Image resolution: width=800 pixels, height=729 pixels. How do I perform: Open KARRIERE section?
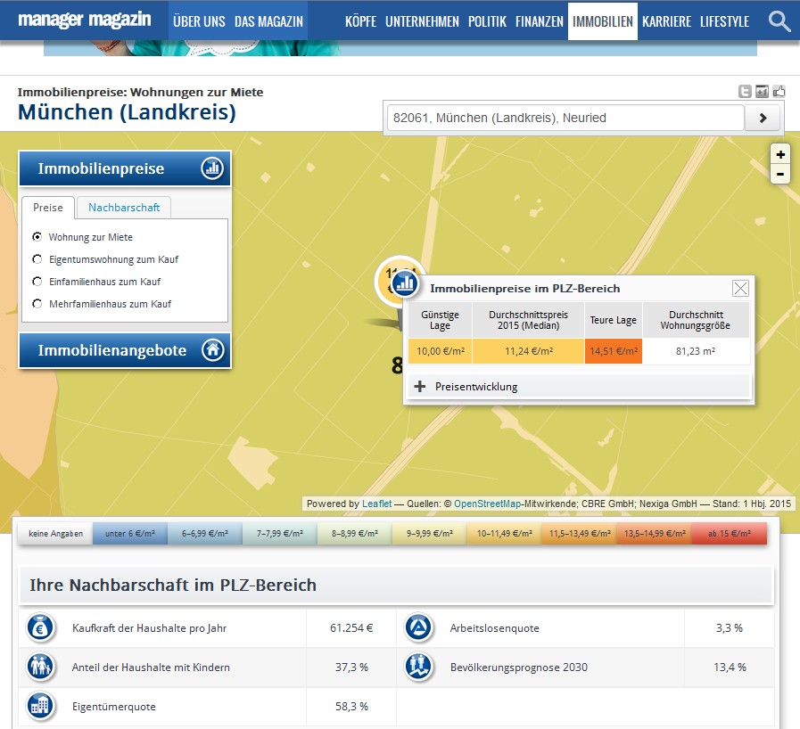(x=666, y=21)
